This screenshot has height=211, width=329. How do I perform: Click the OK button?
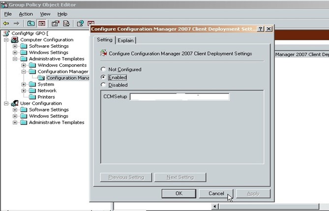[x=179, y=193]
